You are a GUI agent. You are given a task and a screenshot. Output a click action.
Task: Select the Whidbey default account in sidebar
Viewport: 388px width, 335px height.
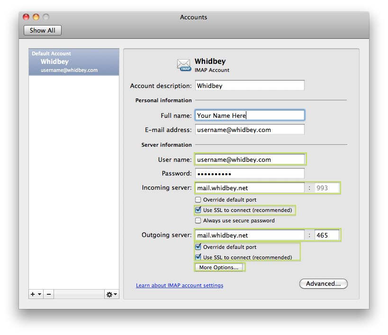tap(74, 62)
